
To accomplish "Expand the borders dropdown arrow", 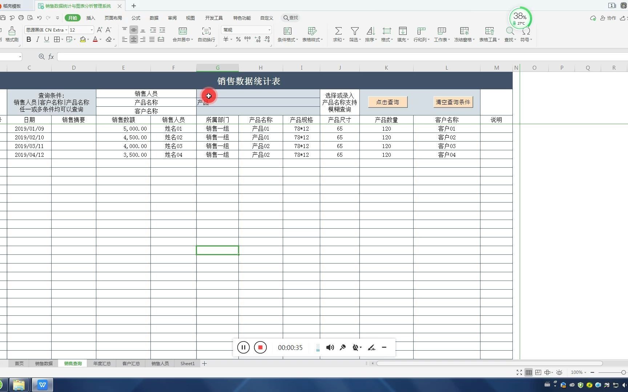I will 62,40.
